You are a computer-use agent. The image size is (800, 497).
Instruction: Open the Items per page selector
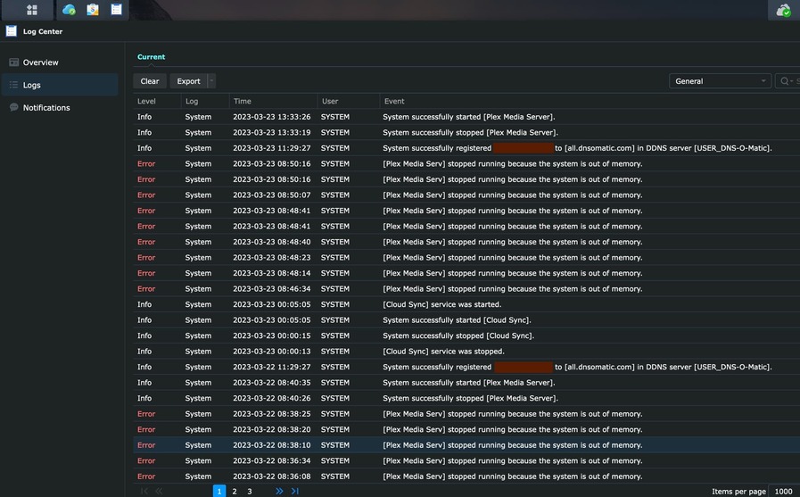pyautogui.click(x=785, y=491)
